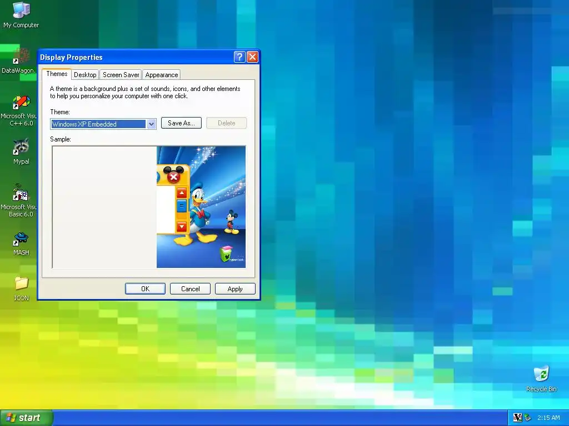Confirm with the OK button
Screen dimensions: 569x426
click(x=145, y=288)
